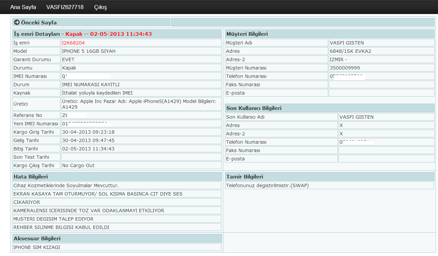The width and height of the screenshot is (438, 256).
Task: Go back via Önceki Sayfa link
Action: 39,23
